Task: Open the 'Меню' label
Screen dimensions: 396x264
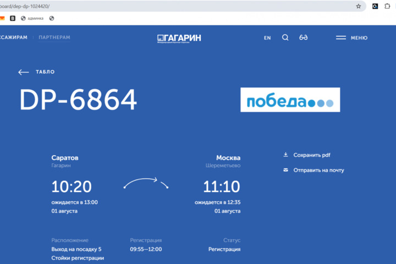Action: [359, 38]
